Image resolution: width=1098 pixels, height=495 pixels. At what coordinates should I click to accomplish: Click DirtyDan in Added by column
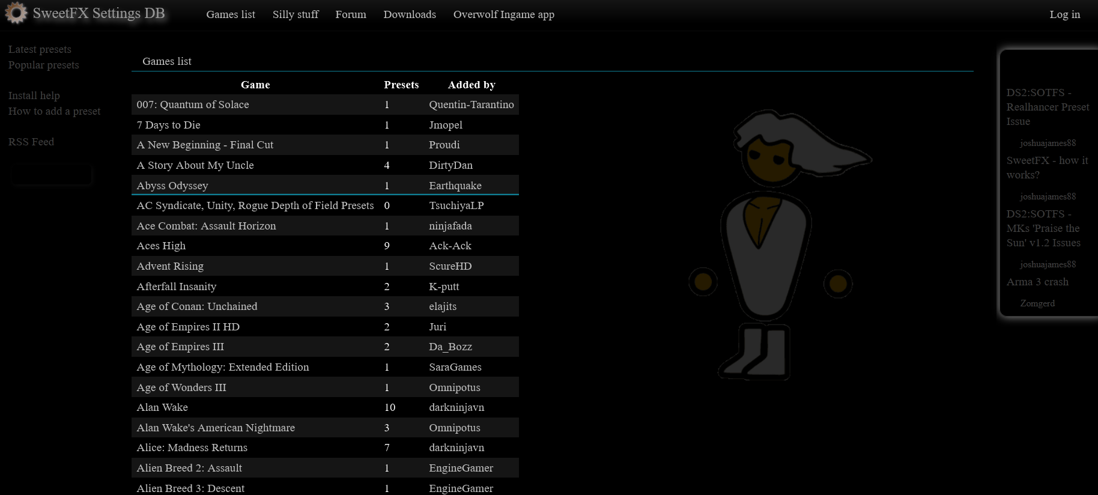(x=451, y=165)
